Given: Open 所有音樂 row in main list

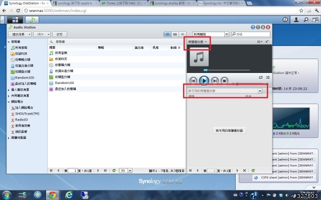Looking at the screenshot, I should pyautogui.click(x=117, y=53).
